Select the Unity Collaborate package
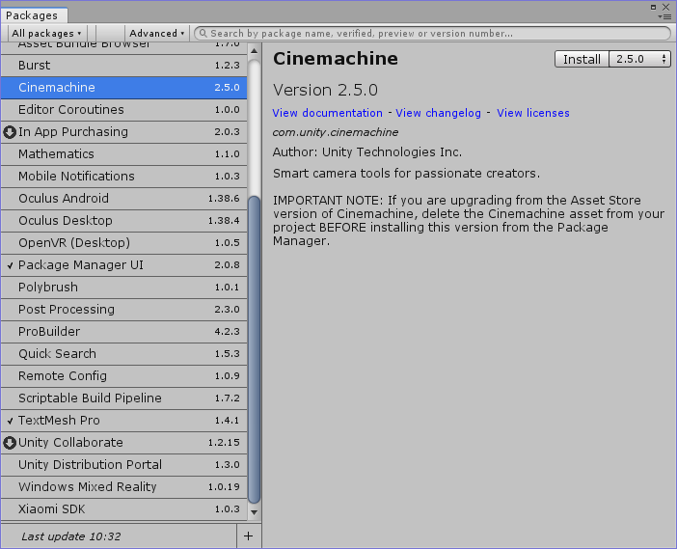 point(123,443)
